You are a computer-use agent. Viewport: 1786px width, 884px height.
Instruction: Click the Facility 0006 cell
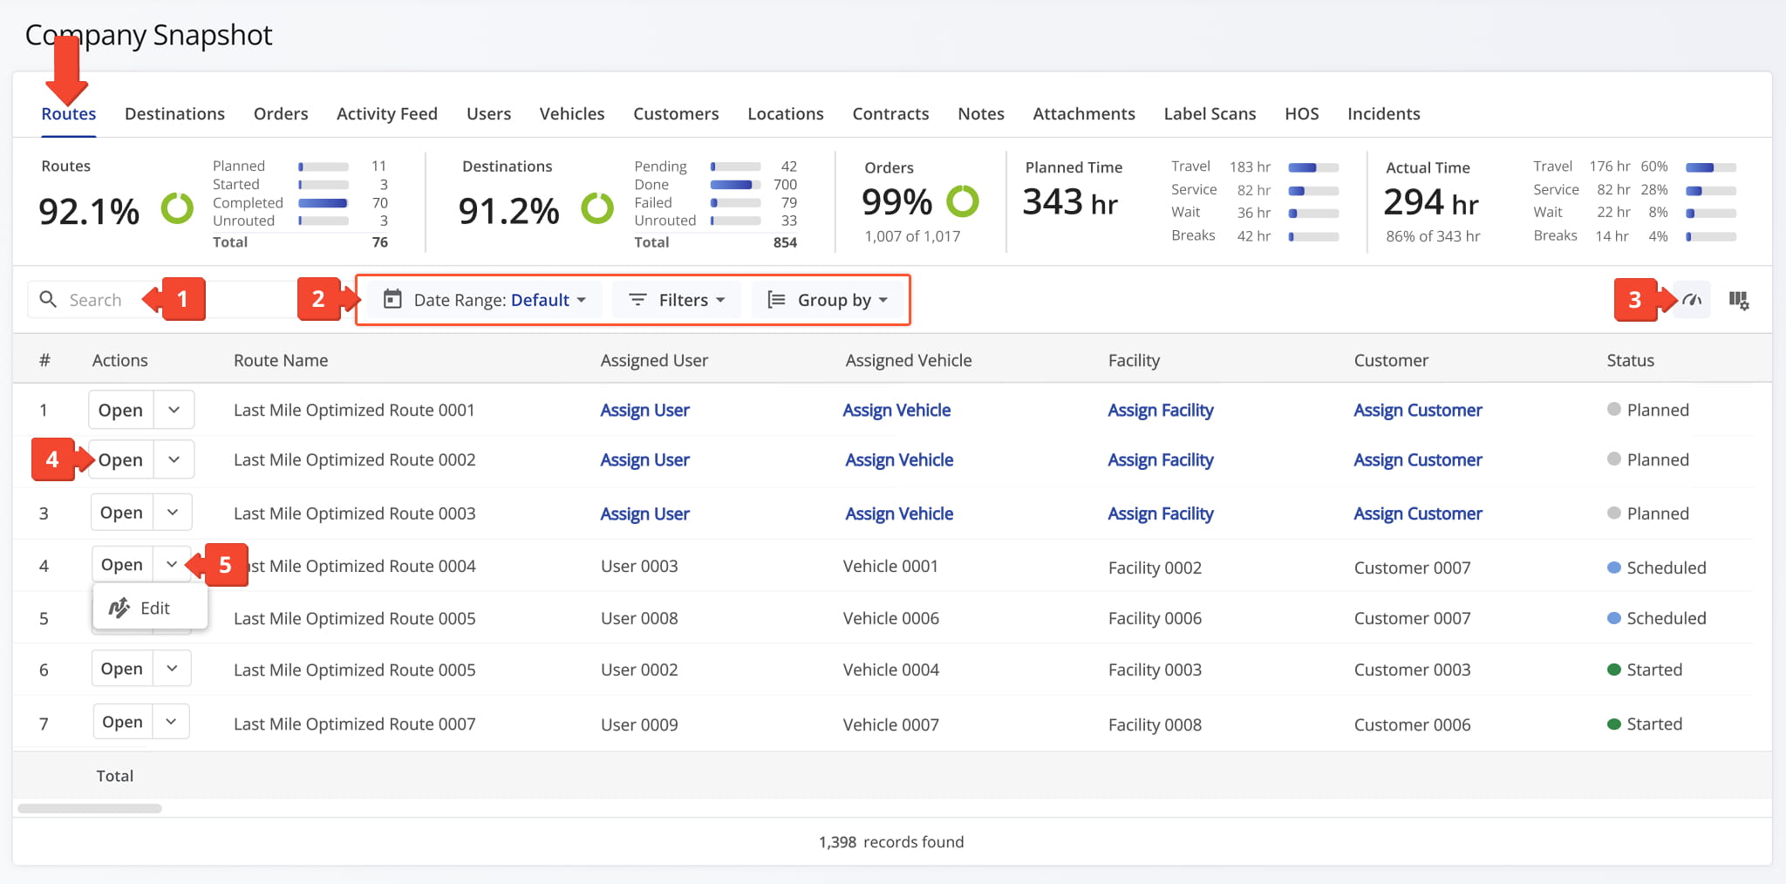pyautogui.click(x=1155, y=618)
